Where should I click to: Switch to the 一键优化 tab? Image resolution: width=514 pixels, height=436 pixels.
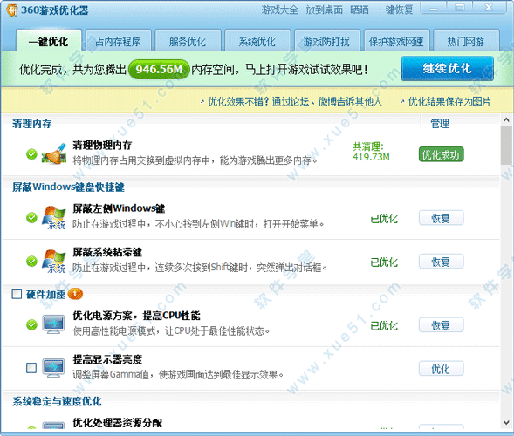click(49, 41)
